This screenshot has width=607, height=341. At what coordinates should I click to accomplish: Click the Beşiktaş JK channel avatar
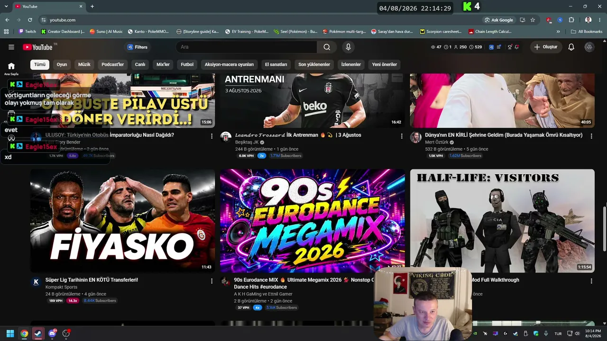(x=226, y=137)
